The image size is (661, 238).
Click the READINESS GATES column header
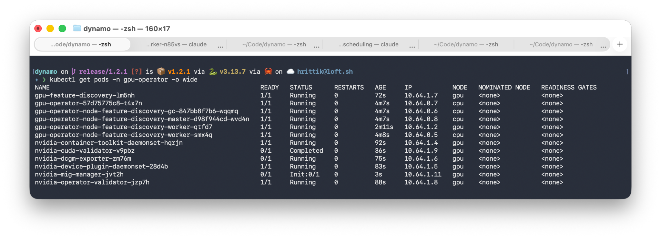click(x=569, y=87)
